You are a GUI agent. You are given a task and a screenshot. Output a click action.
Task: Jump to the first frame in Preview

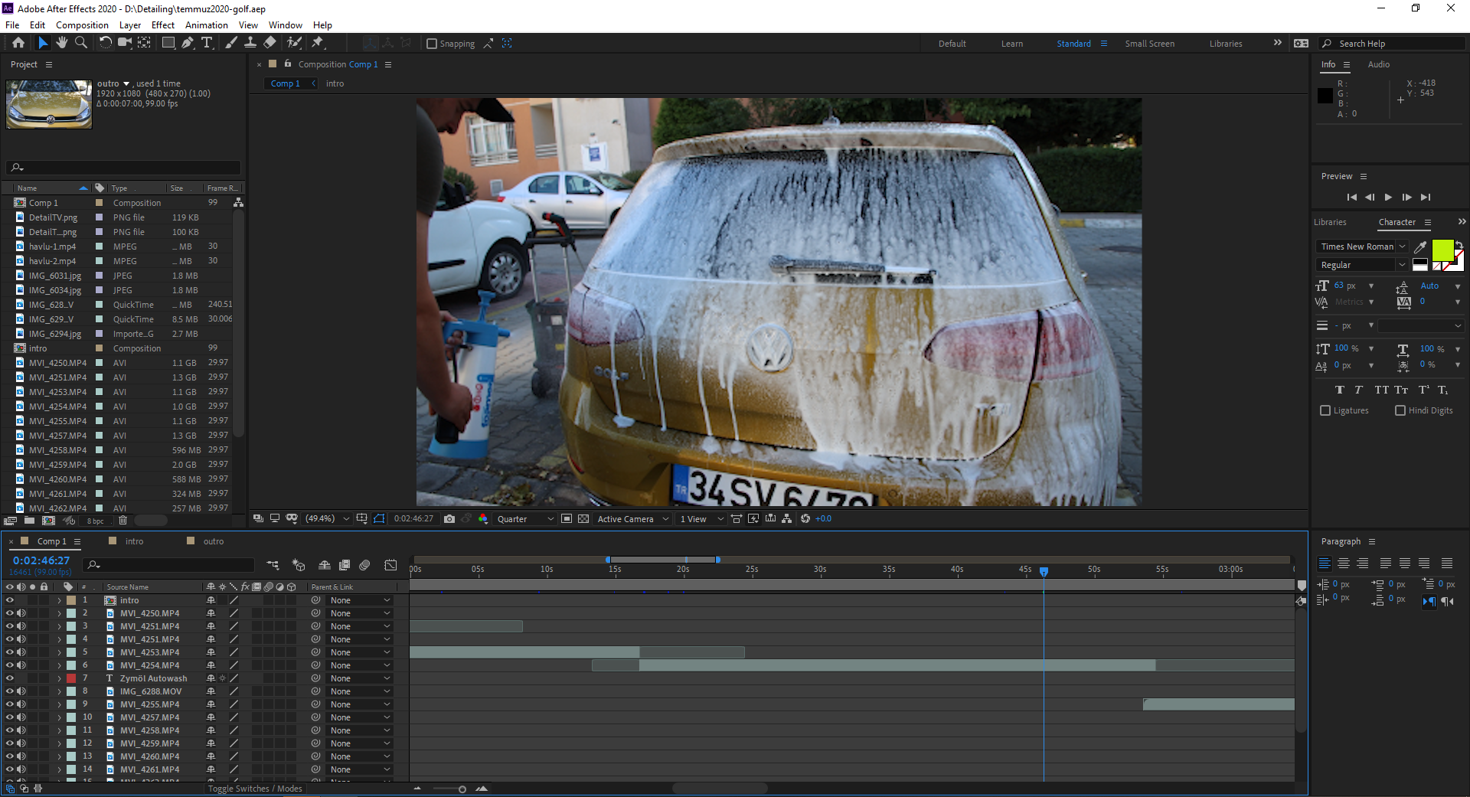pyautogui.click(x=1351, y=197)
